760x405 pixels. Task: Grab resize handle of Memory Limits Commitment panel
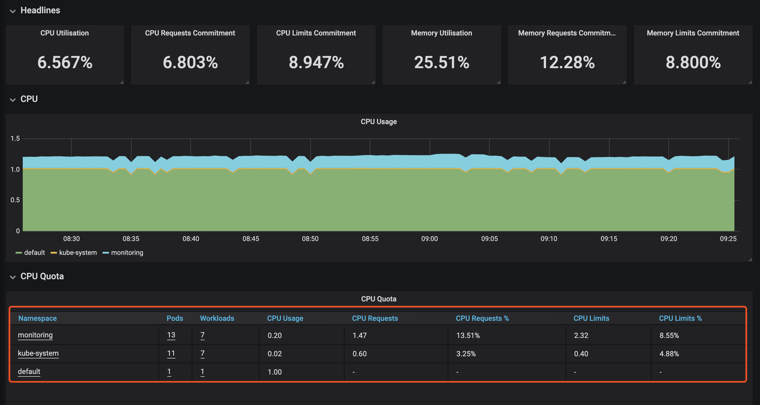(x=750, y=83)
